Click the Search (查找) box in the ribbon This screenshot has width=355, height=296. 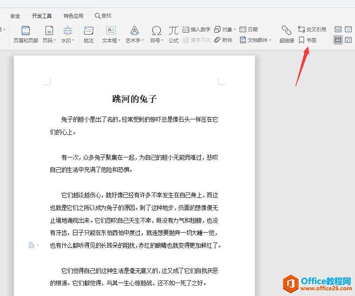pyautogui.click(x=103, y=16)
